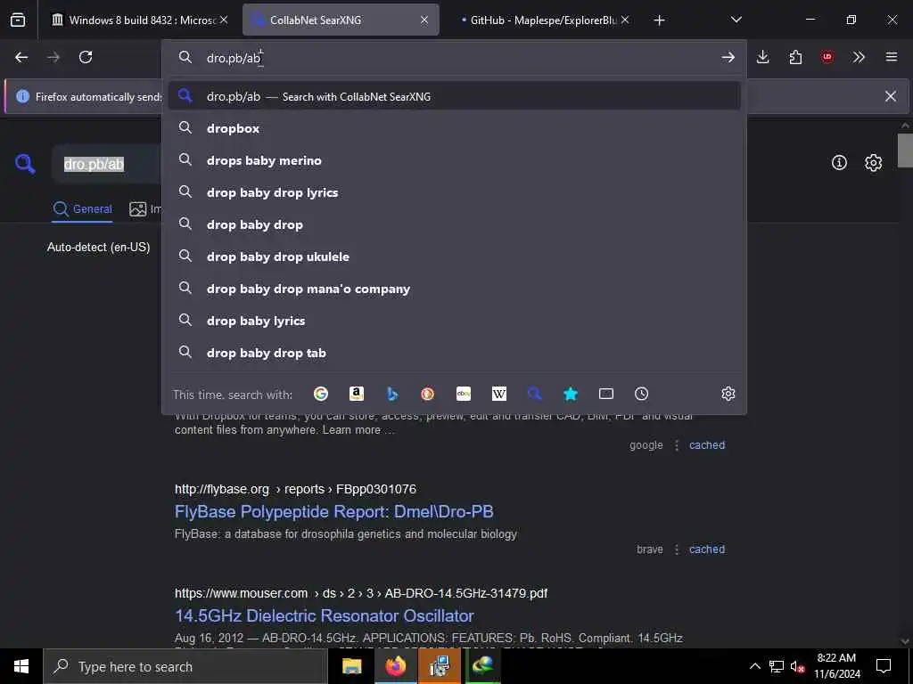Viewport: 913px width, 684px height.
Task: Click the taskbar 'Type here to search' box
Action: click(185, 666)
